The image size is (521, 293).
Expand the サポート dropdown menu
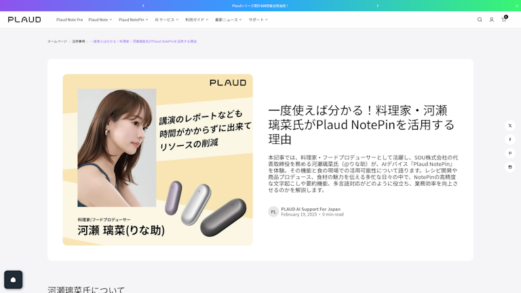click(258, 20)
